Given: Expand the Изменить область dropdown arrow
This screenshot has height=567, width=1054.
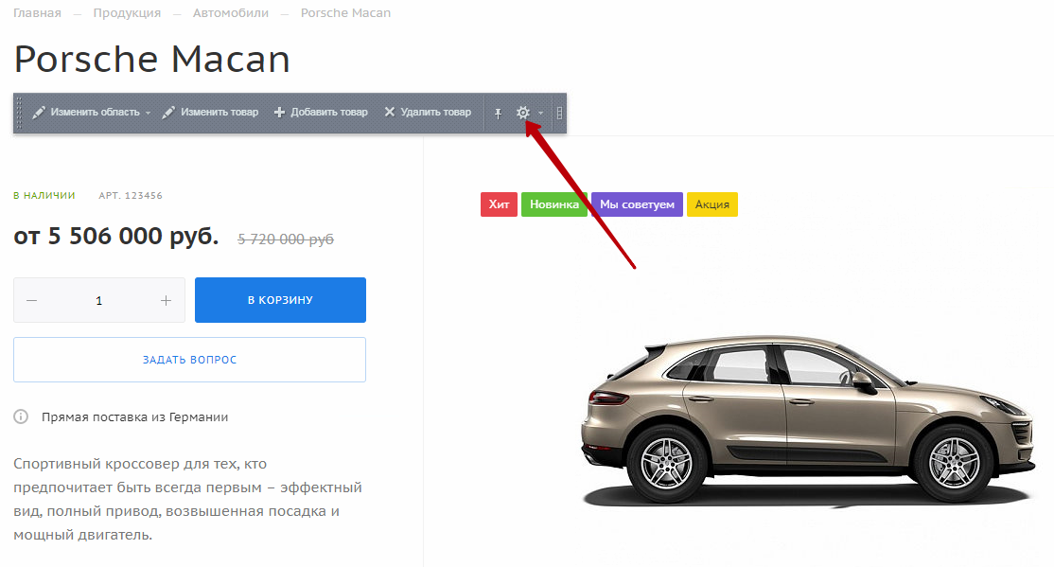Looking at the screenshot, I should coord(148,113).
